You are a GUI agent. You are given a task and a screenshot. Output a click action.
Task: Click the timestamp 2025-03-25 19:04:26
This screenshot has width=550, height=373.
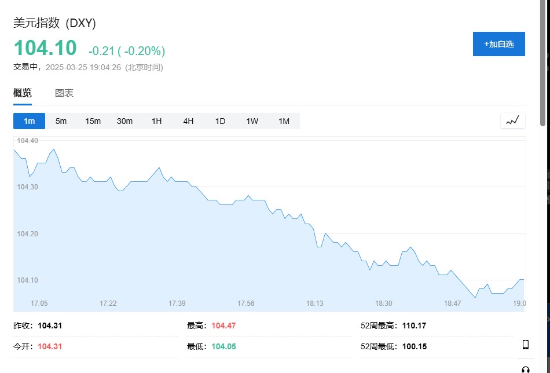tap(83, 67)
